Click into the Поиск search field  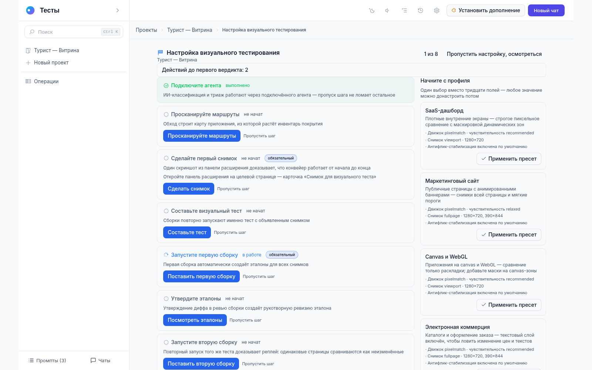click(x=74, y=32)
